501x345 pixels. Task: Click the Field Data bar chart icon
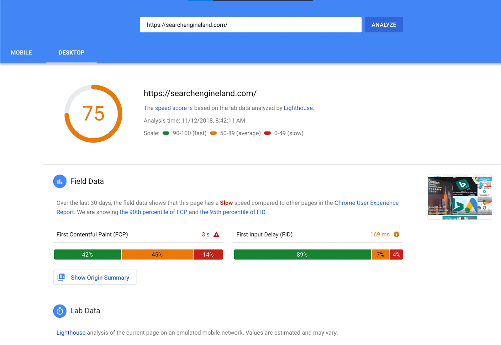(60, 181)
